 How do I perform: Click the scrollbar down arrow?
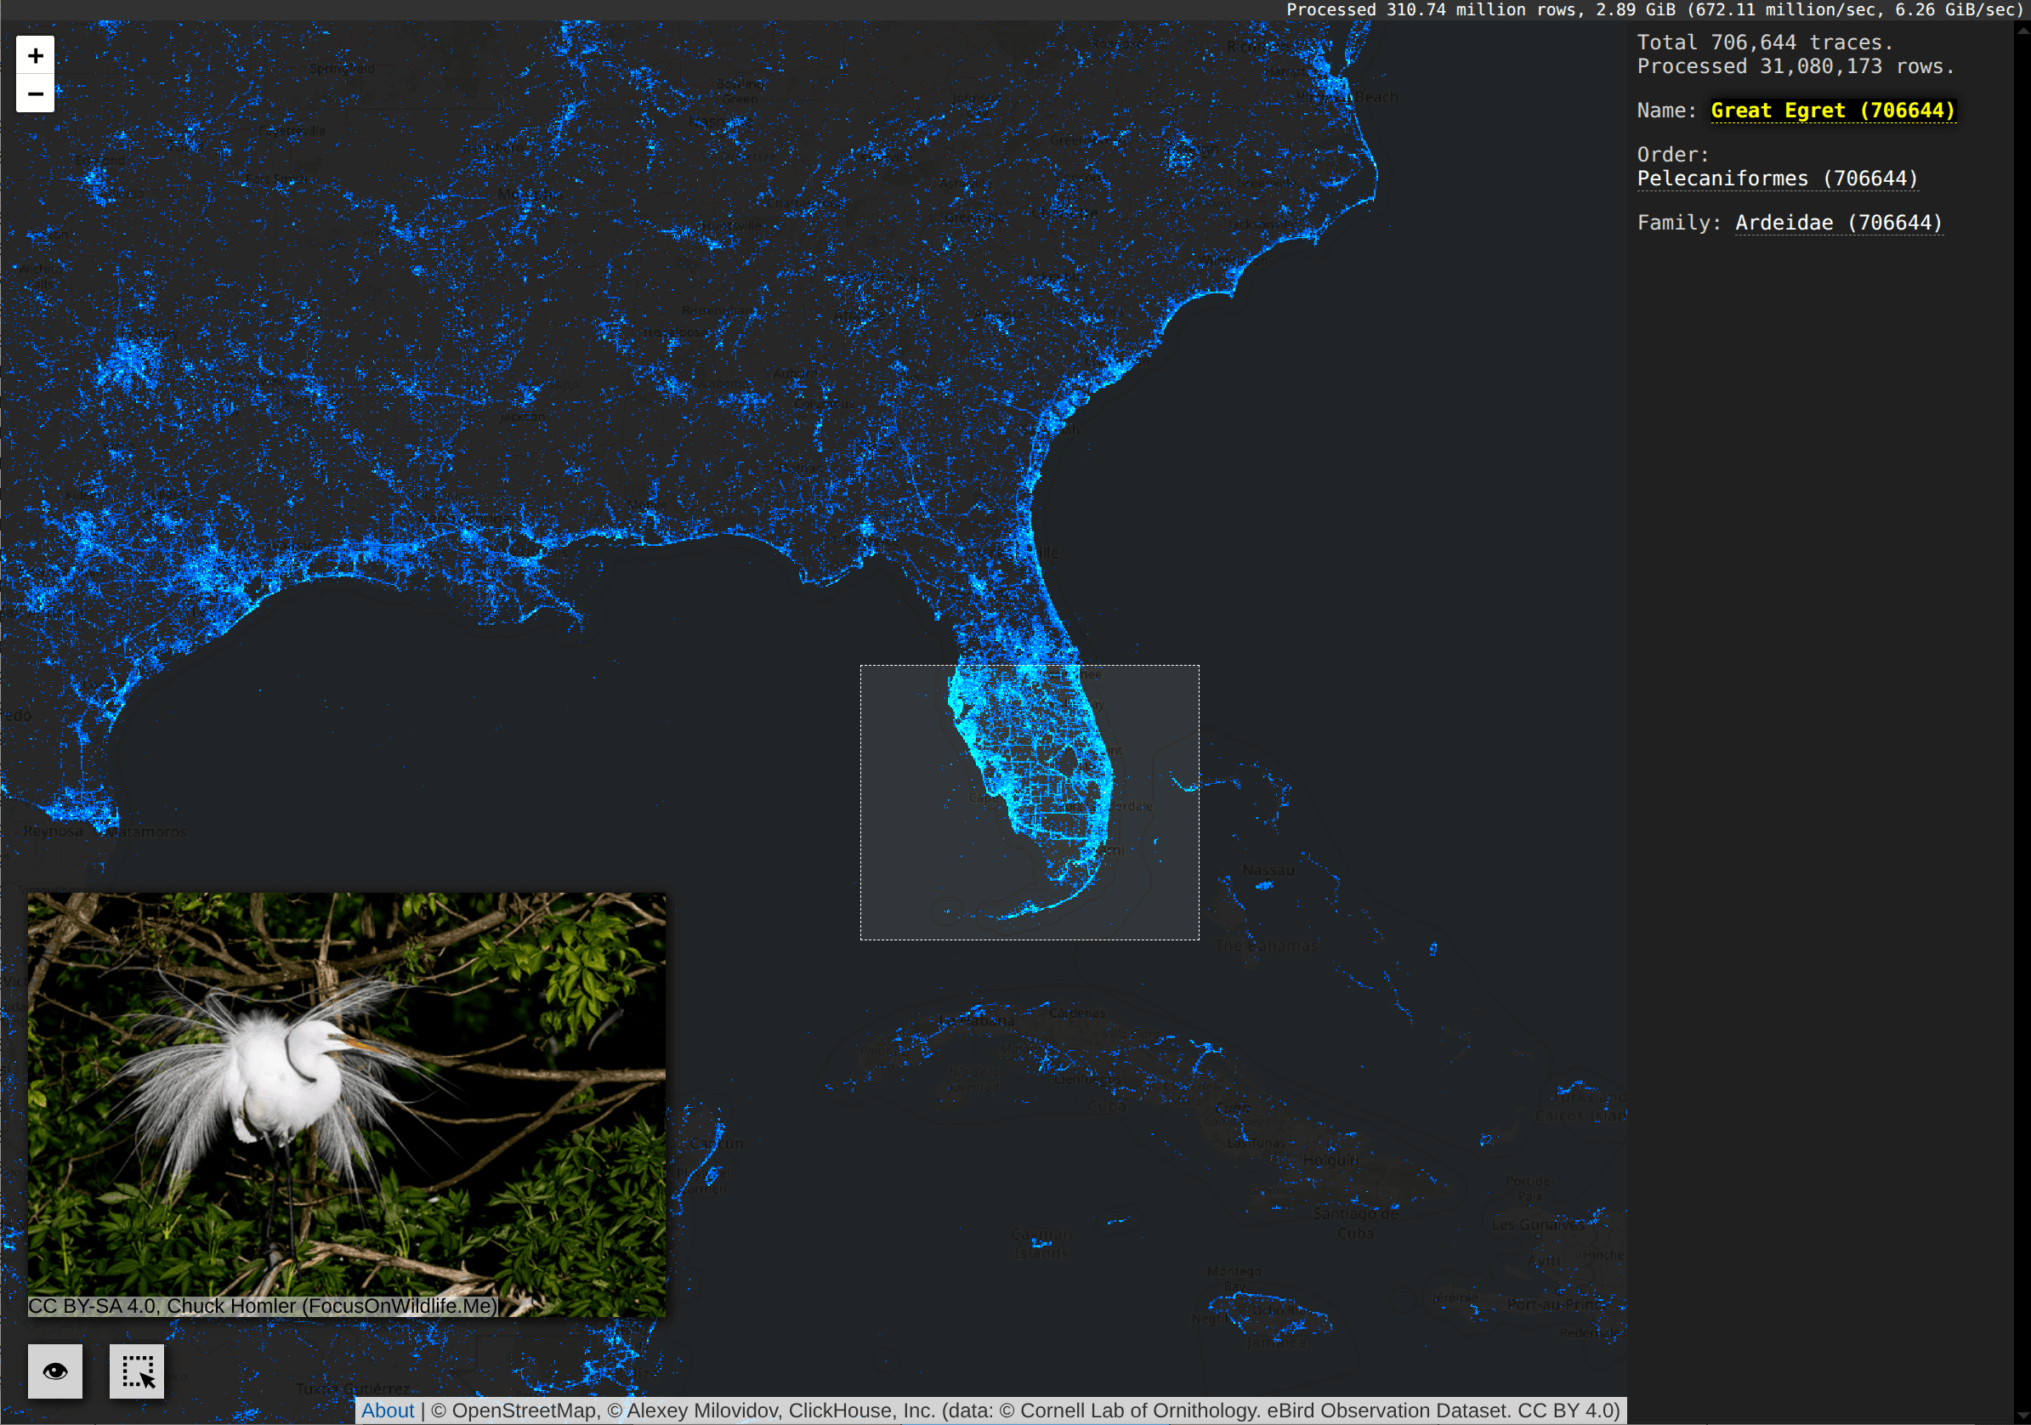coord(2022,1416)
